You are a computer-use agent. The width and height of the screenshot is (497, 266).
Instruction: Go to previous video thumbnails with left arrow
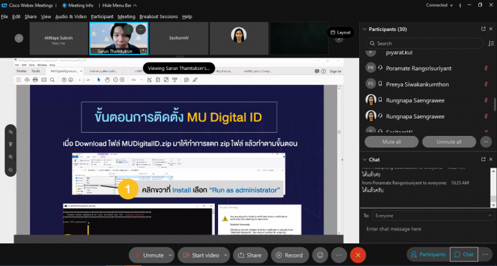click(x=19, y=38)
